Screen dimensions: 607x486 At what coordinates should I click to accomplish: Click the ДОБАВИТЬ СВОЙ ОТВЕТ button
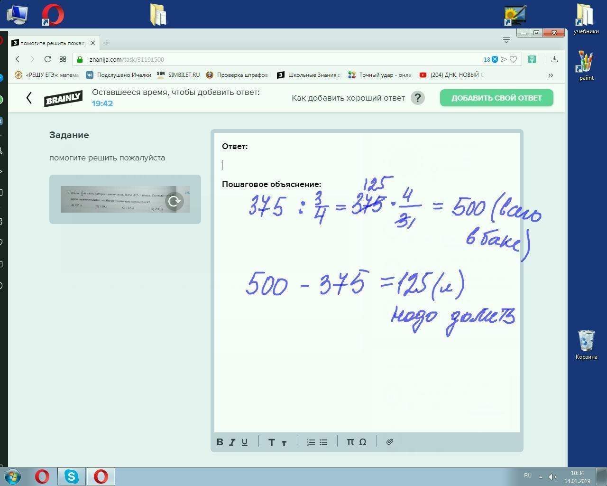pyautogui.click(x=497, y=98)
